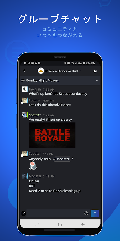Tap the blob sticker emoticon

pos(33,165)
